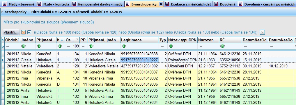Click DatumNesOd cell 15.11.2019

(x=255, y=60)
